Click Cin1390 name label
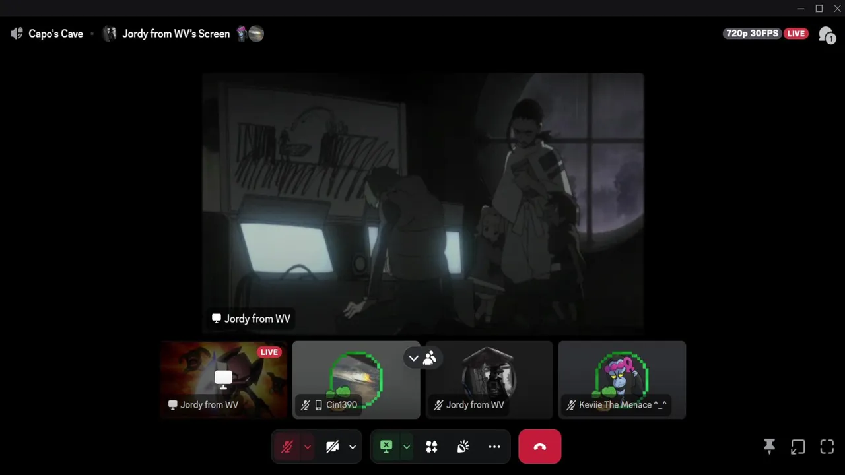The height and width of the screenshot is (475, 845). [341, 405]
